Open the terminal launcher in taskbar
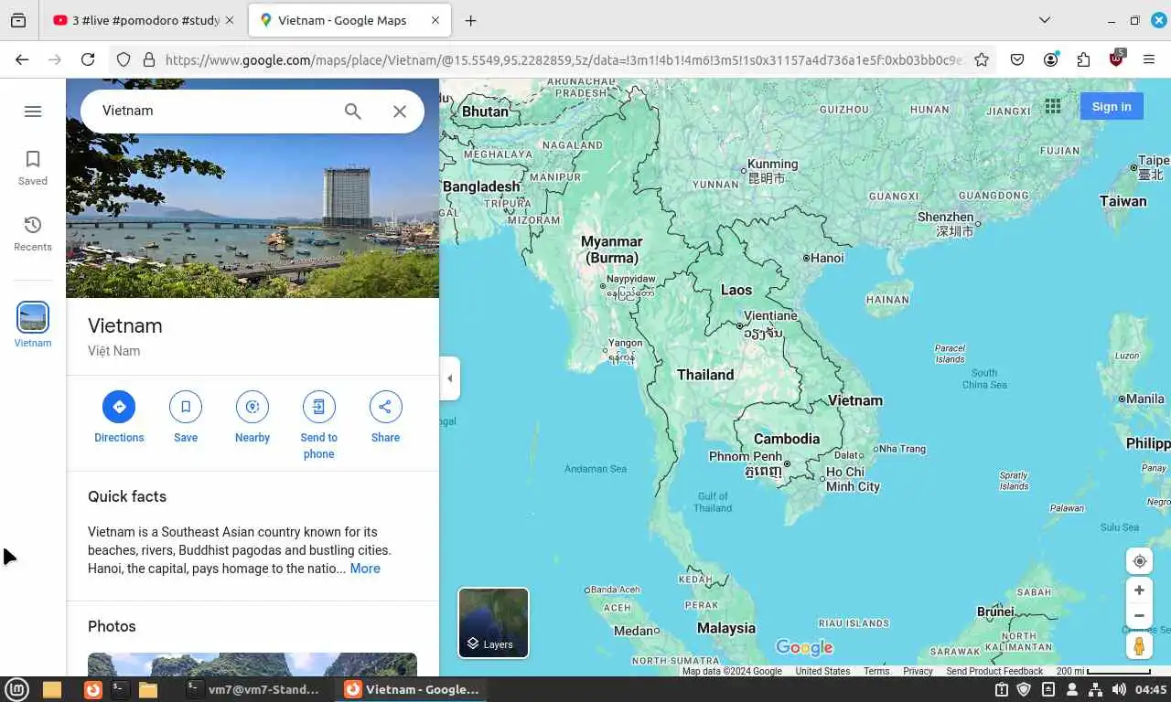The height and width of the screenshot is (702, 1171). point(120,689)
